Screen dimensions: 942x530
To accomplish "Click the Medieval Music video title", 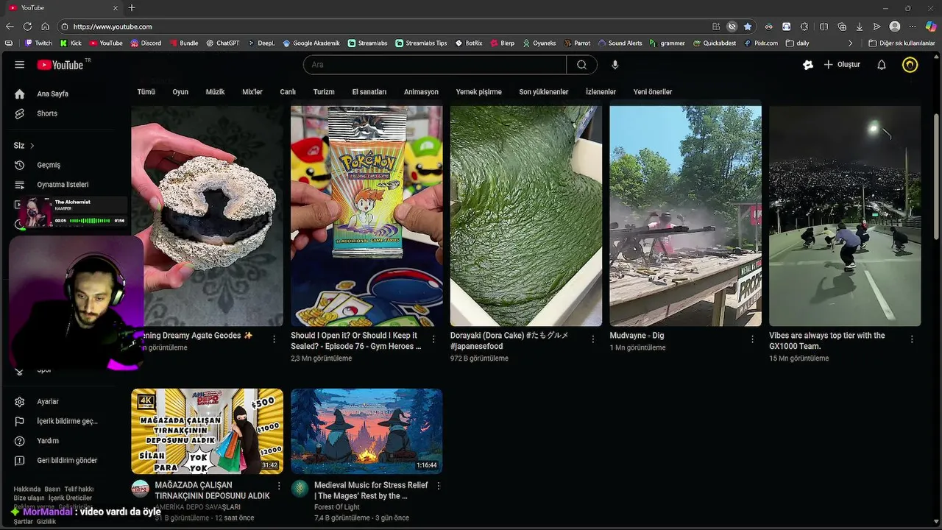I will 371,490.
